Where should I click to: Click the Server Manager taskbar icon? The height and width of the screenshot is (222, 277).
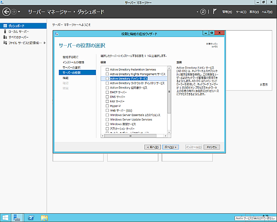(17, 217)
